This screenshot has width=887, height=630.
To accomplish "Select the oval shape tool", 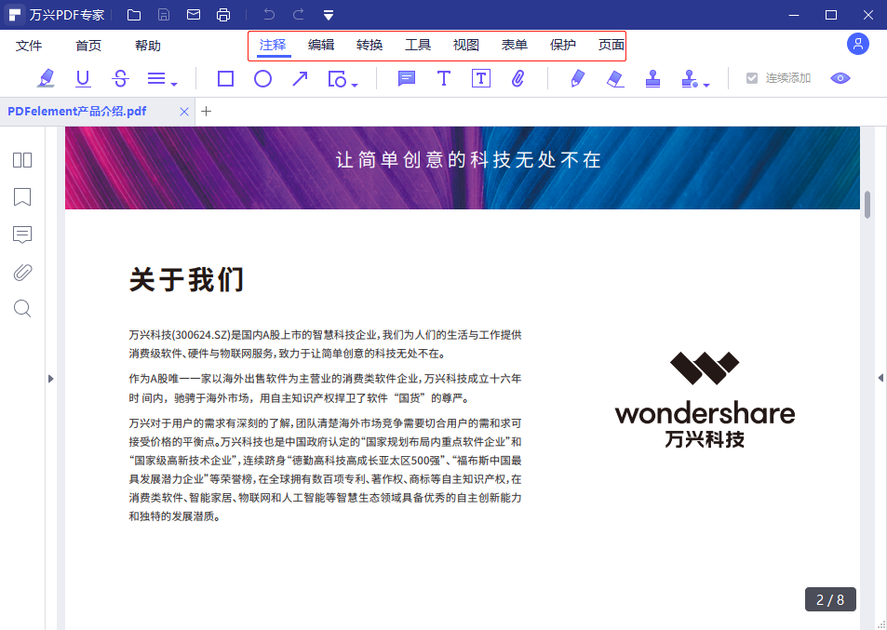I will pyautogui.click(x=262, y=78).
